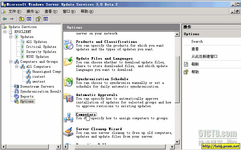Open WSUS Updates in tree
This screenshot has height=150, width=241.
37,57
